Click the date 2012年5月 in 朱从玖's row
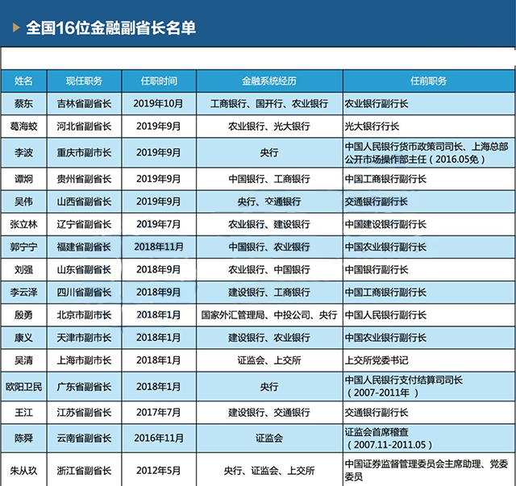This screenshot has height=486, width=516. click(x=158, y=471)
